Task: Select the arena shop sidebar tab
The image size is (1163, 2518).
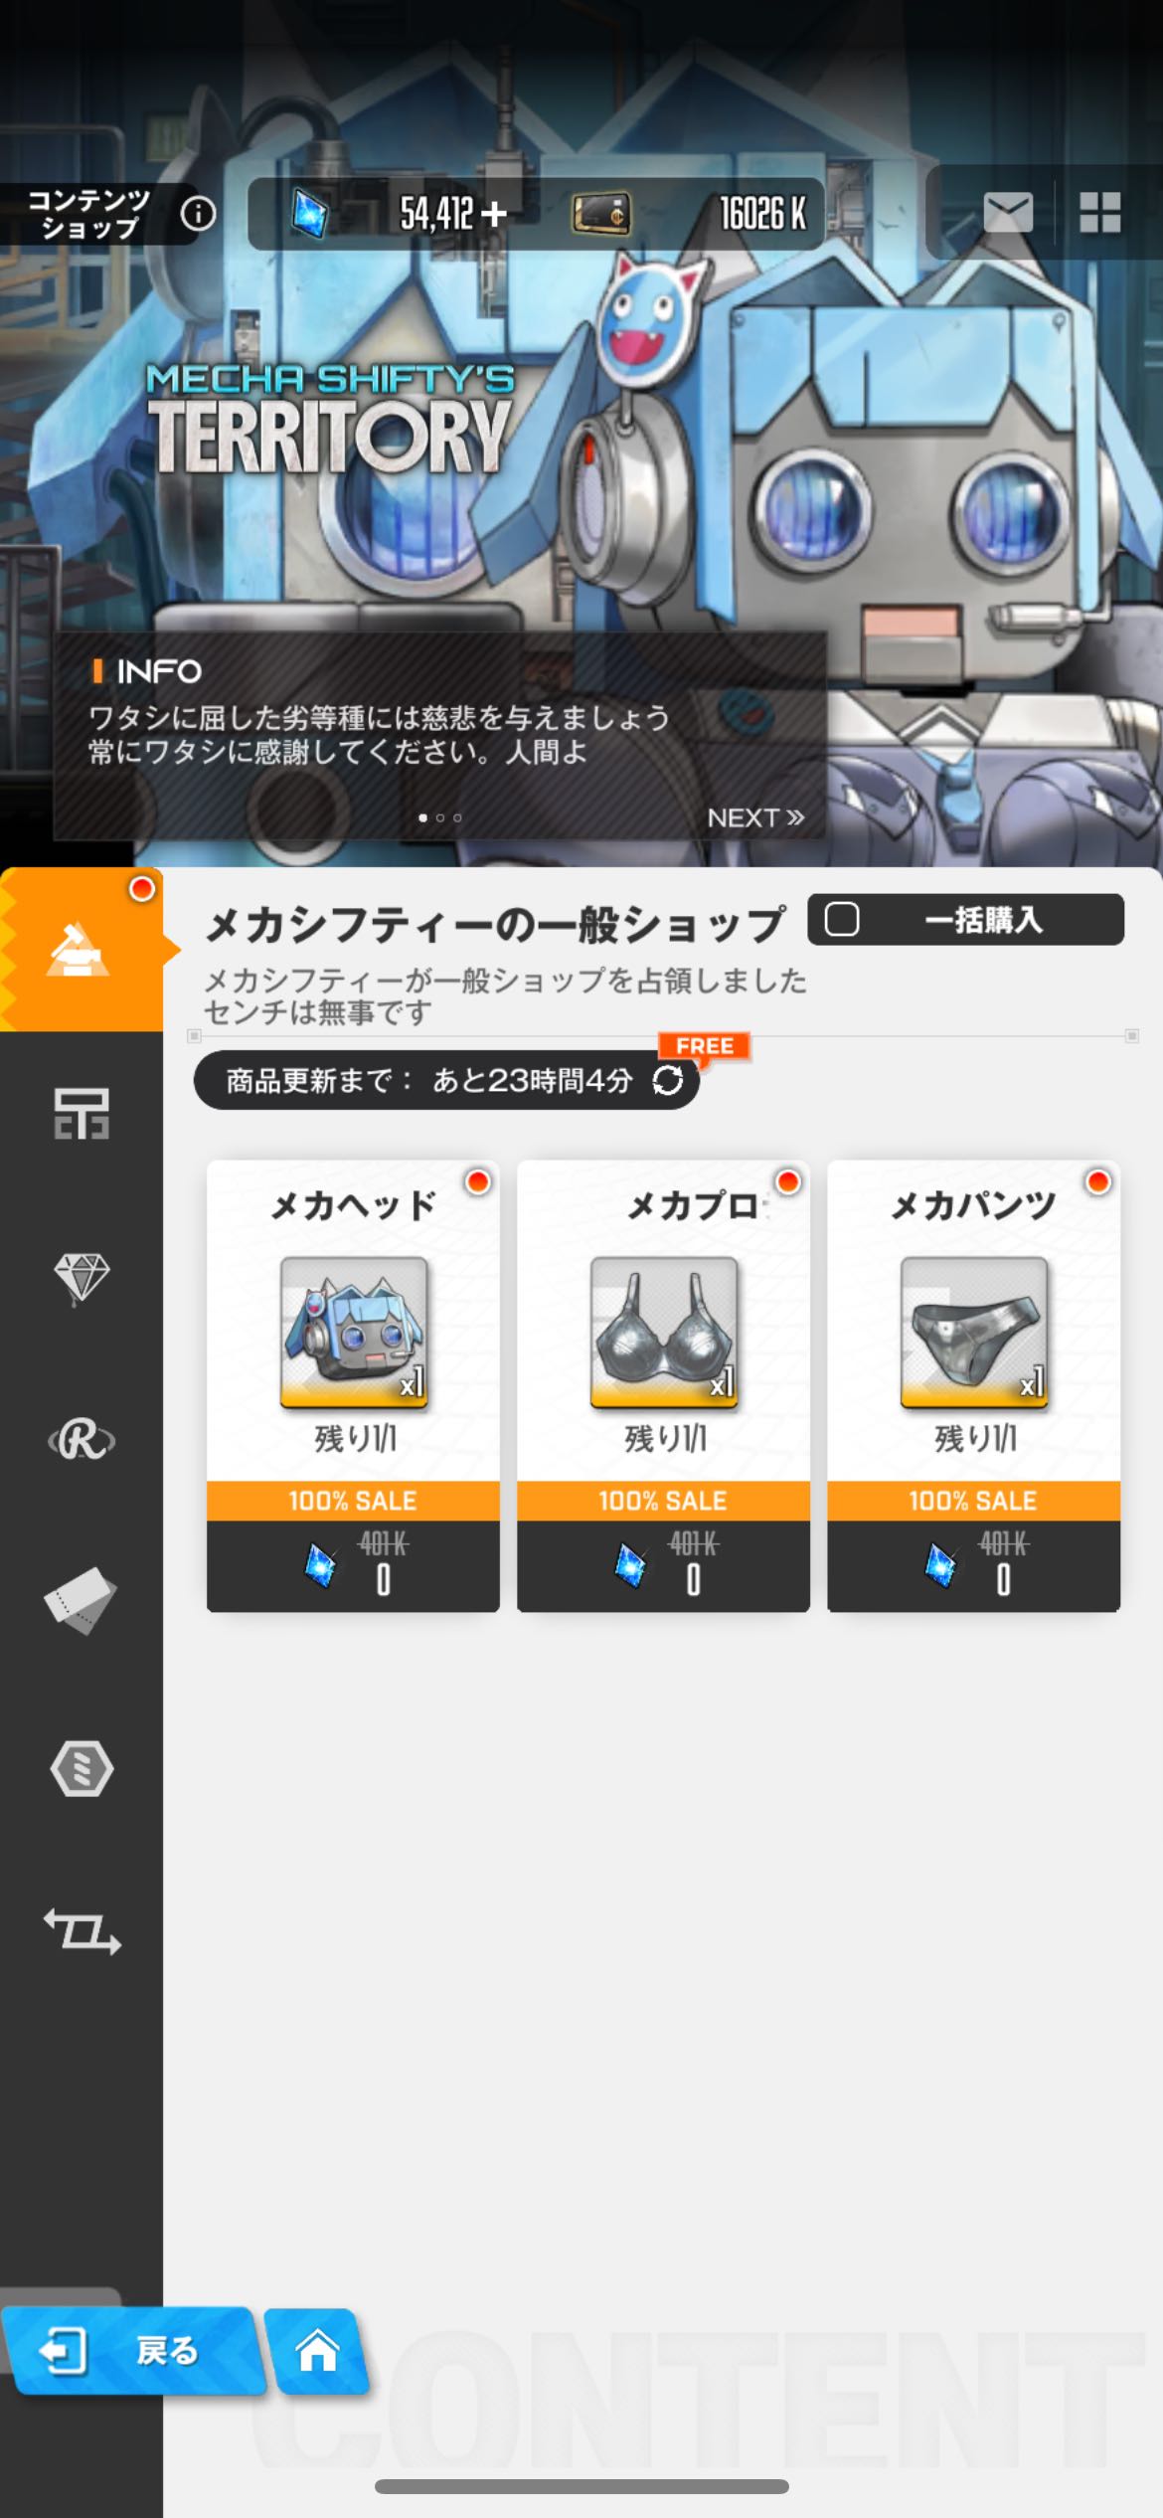Action: pos(82,1114)
